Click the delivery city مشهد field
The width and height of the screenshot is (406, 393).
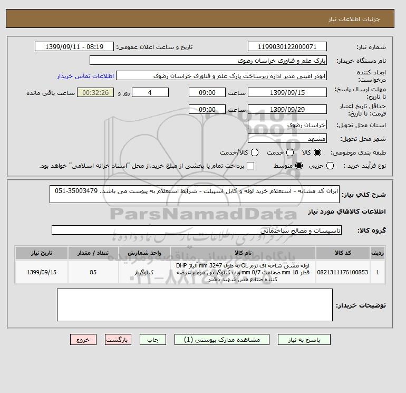(x=287, y=139)
